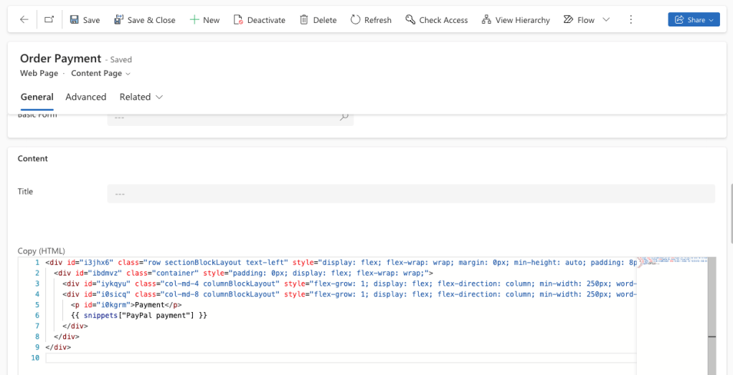Click the back arrow icon
The width and height of the screenshot is (733, 375).
[24, 20]
